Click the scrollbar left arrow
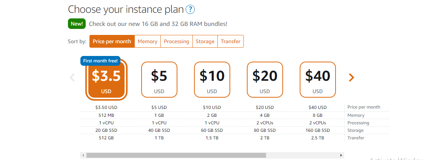The image size is (425, 160). click(83, 155)
